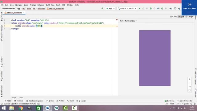Open the File menu

[2, 5]
